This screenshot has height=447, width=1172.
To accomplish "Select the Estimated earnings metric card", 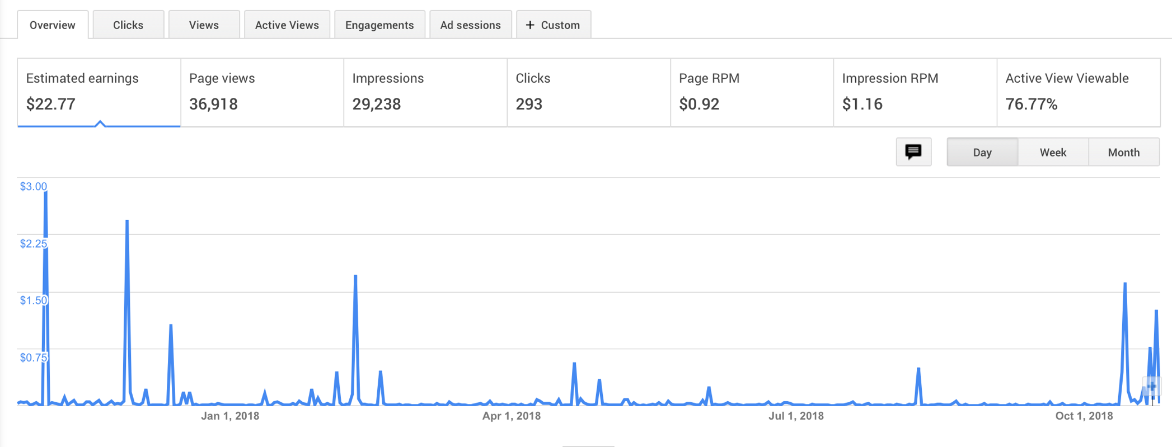I will pyautogui.click(x=99, y=93).
